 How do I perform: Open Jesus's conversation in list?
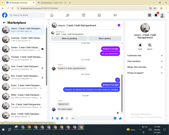click(23, 30)
